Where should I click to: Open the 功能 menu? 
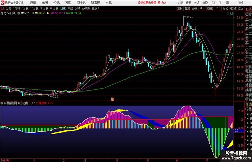click(180, 3)
